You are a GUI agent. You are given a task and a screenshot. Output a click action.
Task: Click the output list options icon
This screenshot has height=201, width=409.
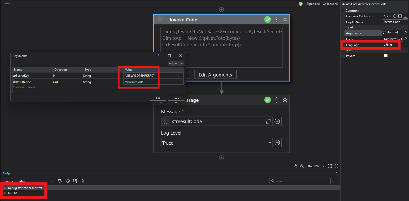click(75, 181)
